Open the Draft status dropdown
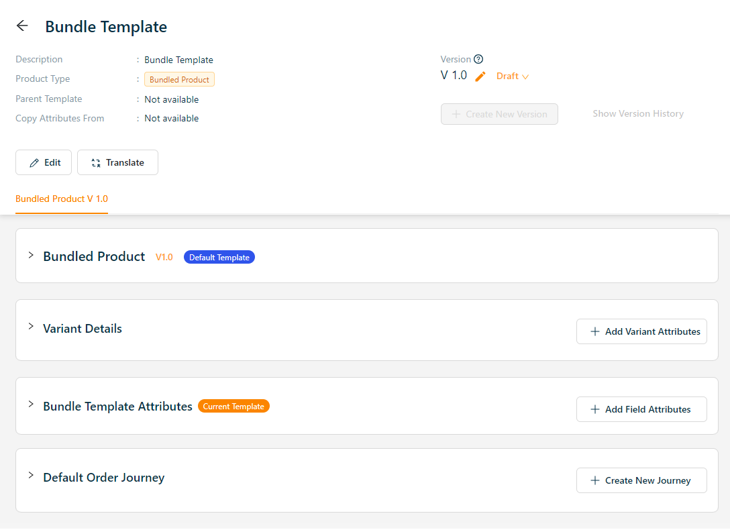This screenshot has width=730, height=532. (x=513, y=76)
